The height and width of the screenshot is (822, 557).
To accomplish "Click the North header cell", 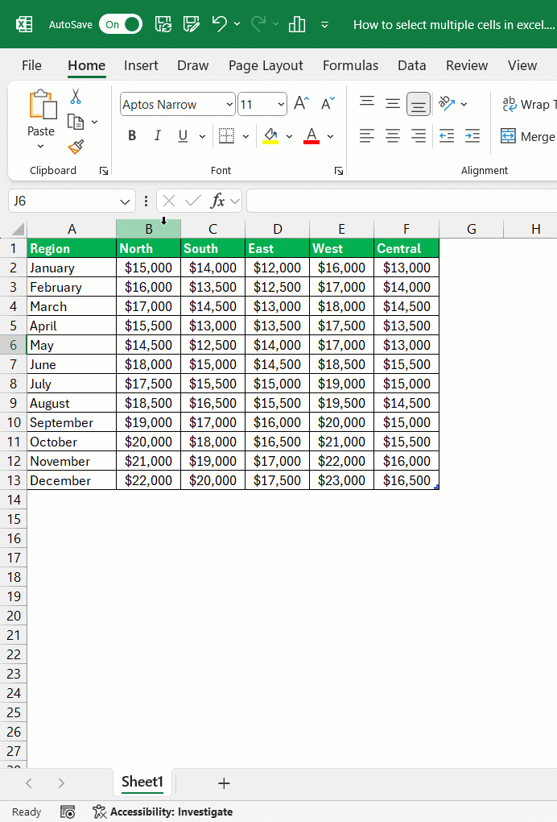I will pos(149,248).
